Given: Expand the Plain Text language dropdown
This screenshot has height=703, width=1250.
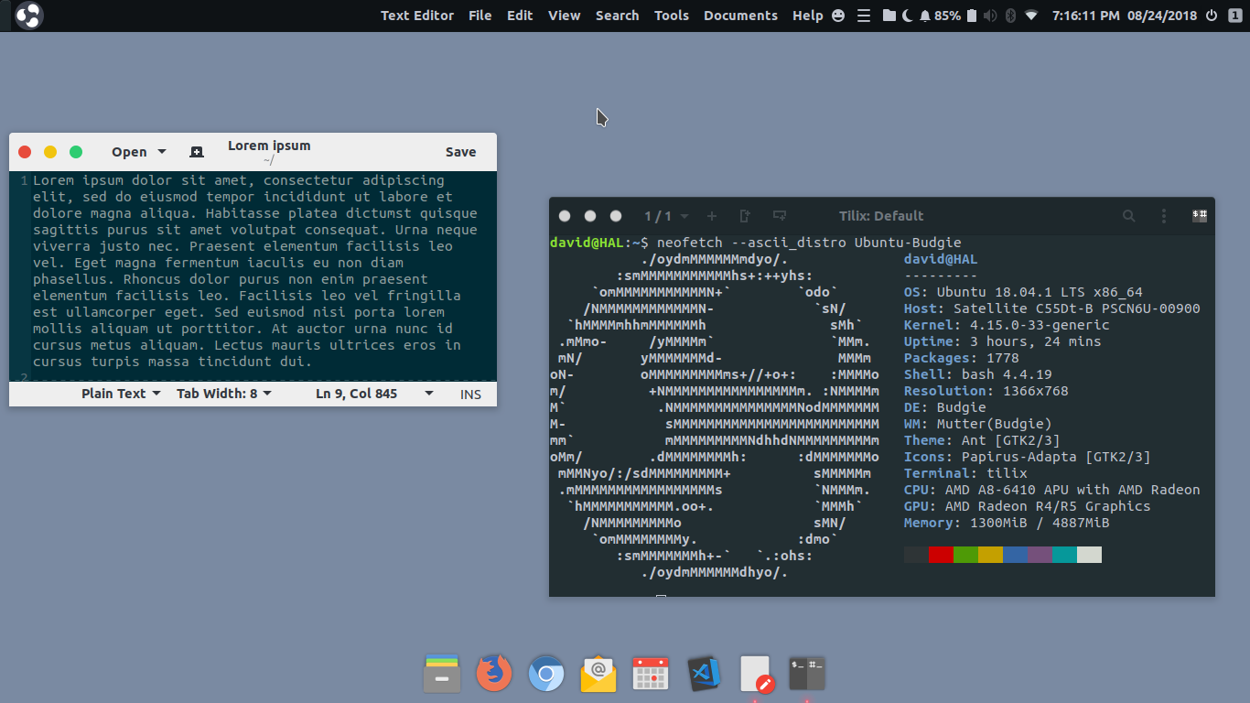Looking at the screenshot, I should (x=121, y=394).
